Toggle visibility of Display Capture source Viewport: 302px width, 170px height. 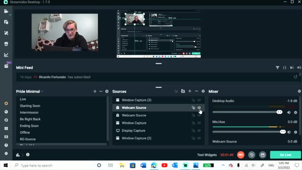pos(199,130)
